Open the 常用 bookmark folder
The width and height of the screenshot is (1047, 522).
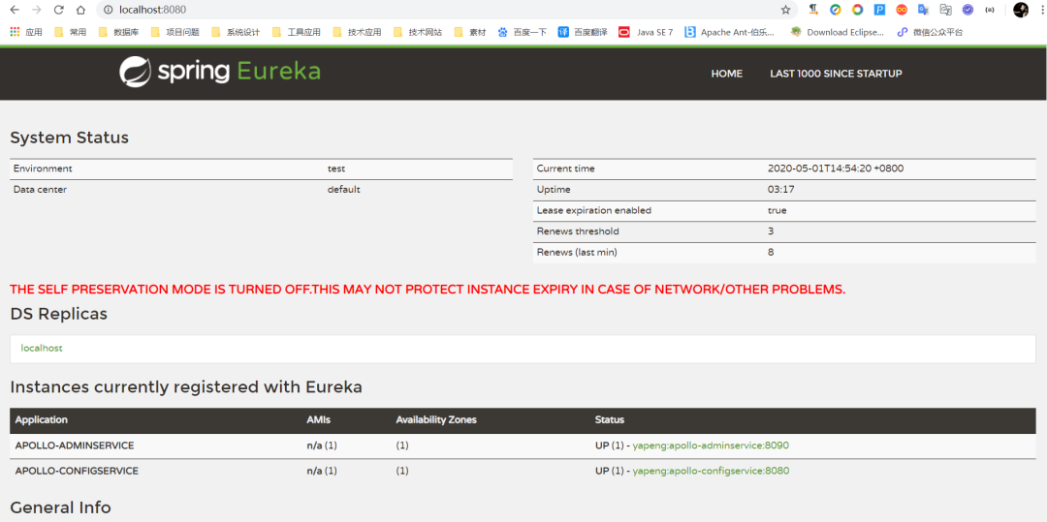(x=70, y=32)
